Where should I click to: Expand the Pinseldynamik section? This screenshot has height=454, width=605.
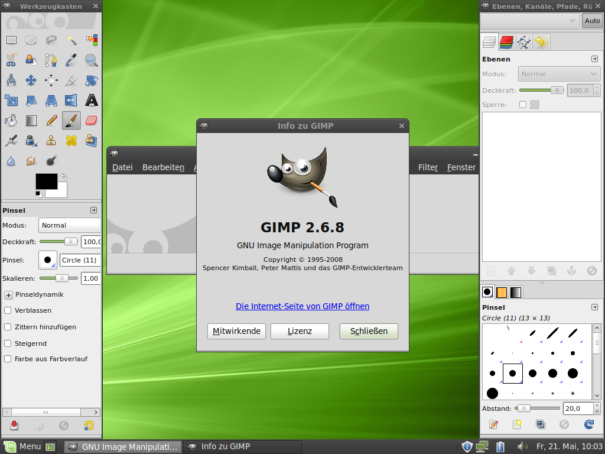click(x=8, y=294)
